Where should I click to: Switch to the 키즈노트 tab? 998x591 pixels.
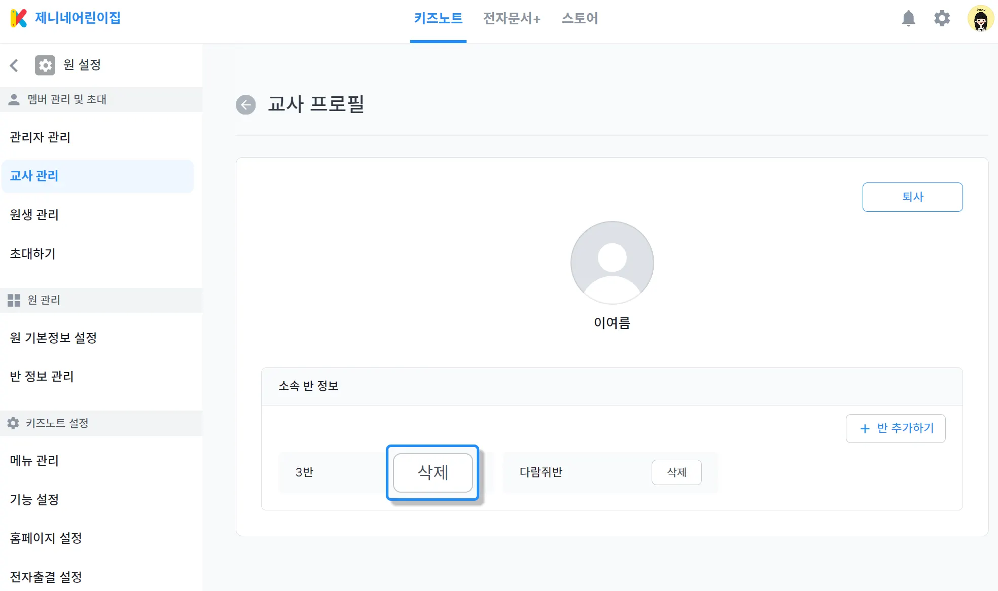point(438,18)
